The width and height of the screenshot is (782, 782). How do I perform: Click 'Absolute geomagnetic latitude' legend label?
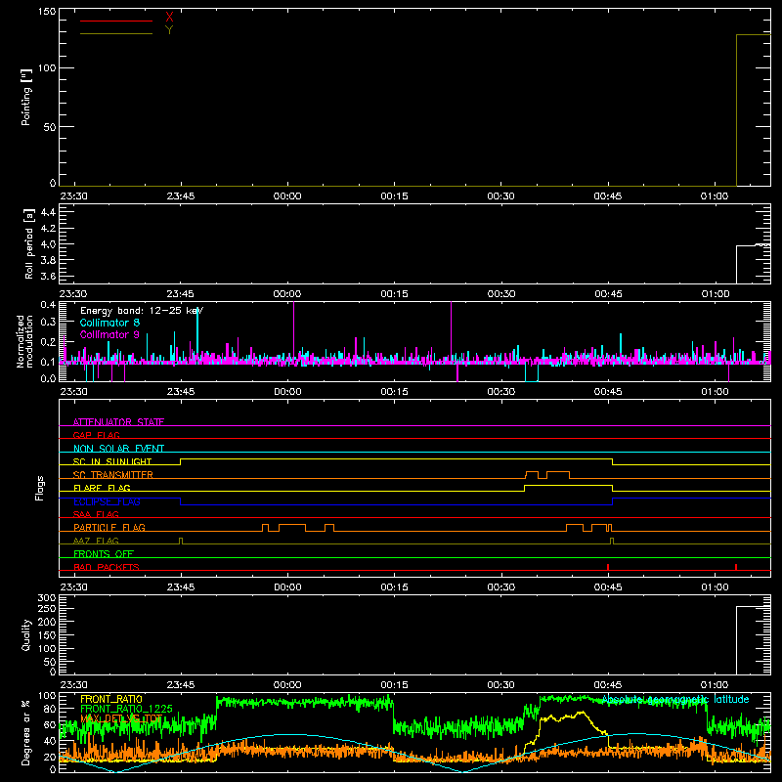[x=675, y=699]
